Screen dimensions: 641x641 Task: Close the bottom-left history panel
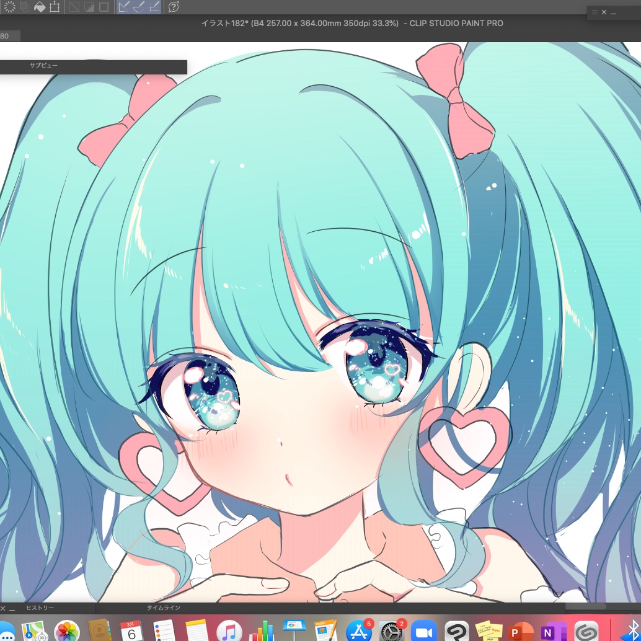pos(3,609)
